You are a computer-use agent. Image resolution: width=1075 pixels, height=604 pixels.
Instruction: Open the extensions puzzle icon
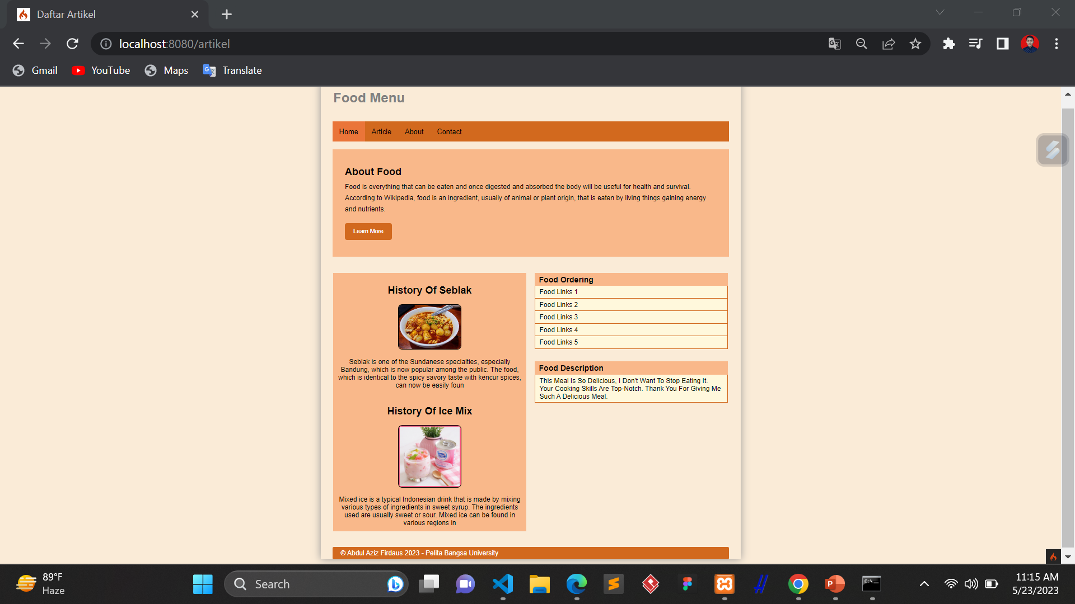(948, 44)
